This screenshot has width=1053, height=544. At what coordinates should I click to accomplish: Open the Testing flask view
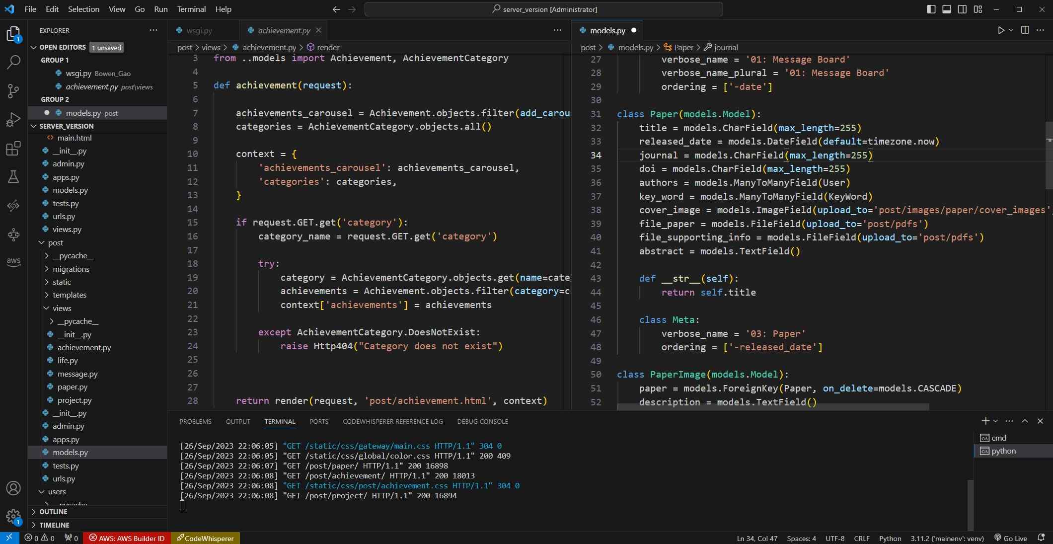pos(13,177)
